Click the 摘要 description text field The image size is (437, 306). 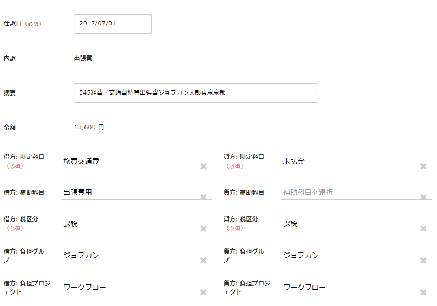click(195, 93)
